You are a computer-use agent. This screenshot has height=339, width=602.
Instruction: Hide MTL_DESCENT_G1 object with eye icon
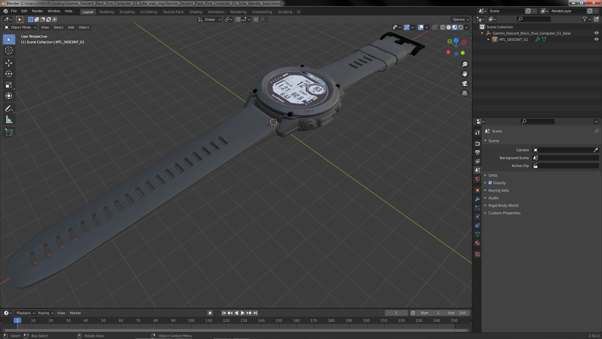[596, 40]
